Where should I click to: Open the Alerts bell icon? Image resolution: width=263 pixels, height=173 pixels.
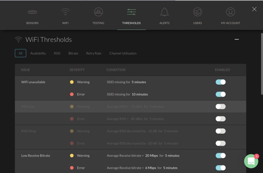pyautogui.click(x=164, y=12)
